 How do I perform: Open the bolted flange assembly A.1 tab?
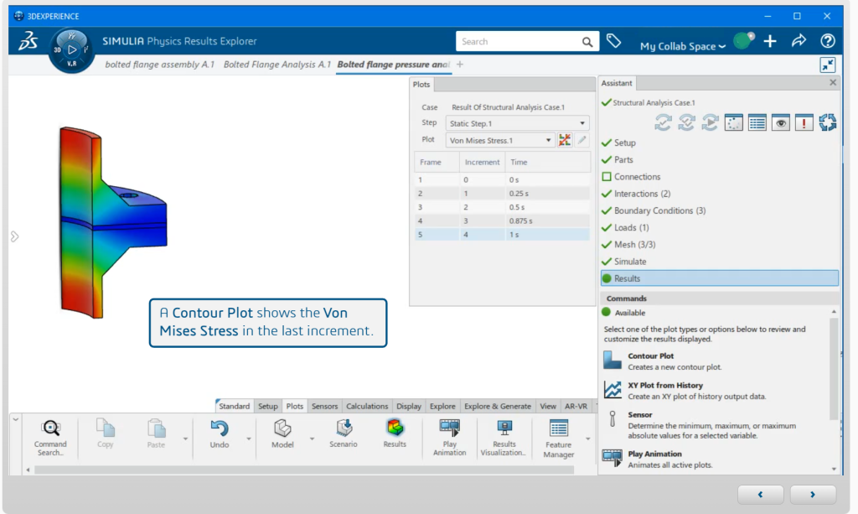tap(159, 65)
